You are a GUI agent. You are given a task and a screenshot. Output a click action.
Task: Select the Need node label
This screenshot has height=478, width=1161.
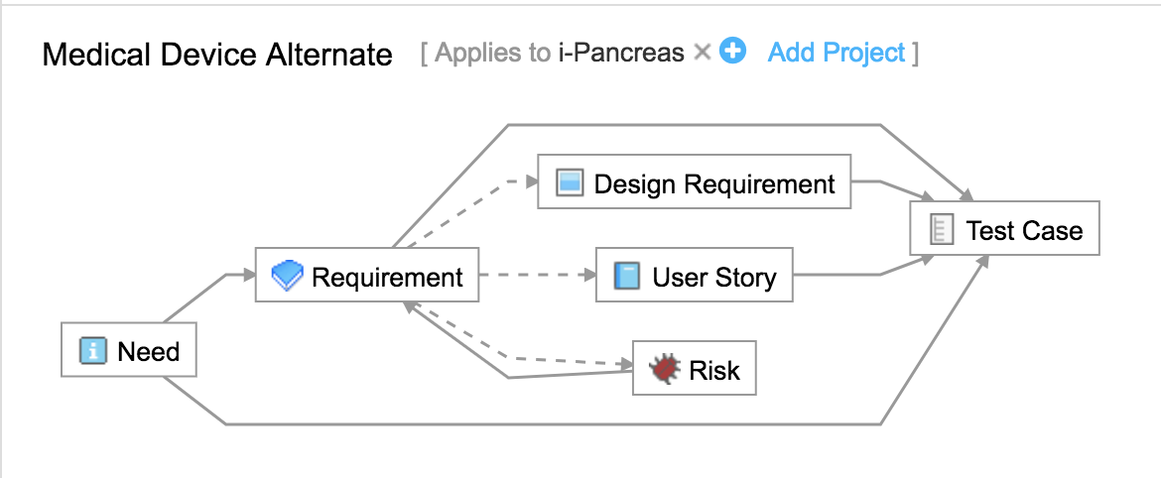point(149,351)
